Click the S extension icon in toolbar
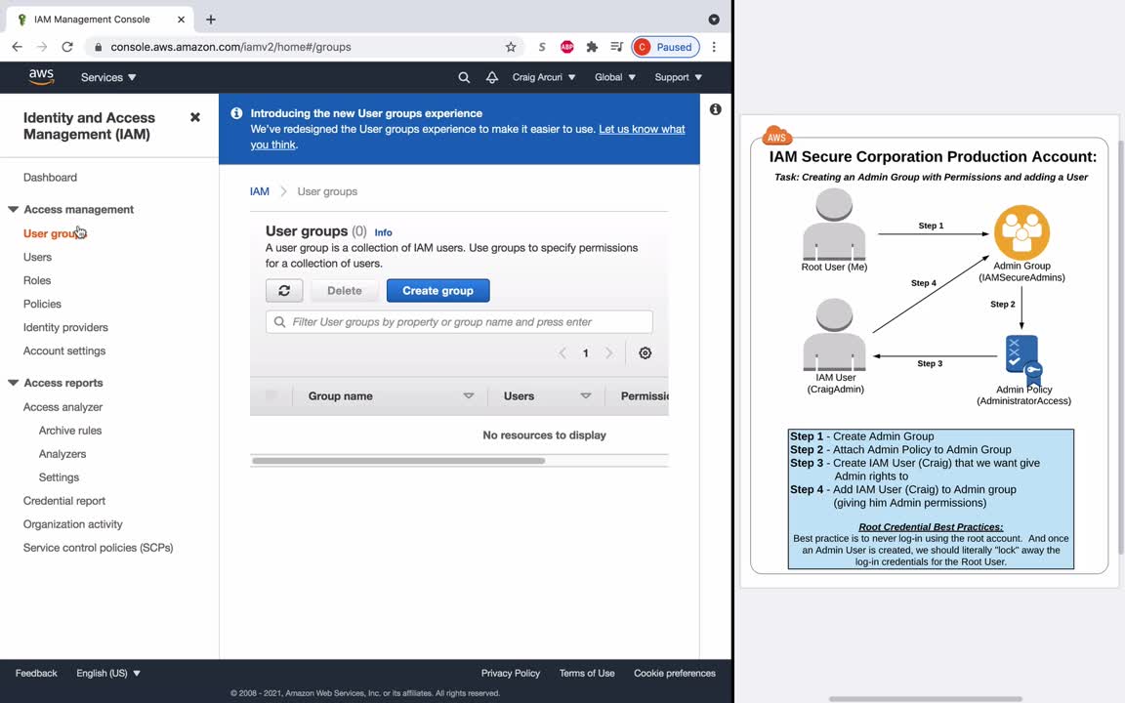This screenshot has height=703, width=1125. click(542, 47)
